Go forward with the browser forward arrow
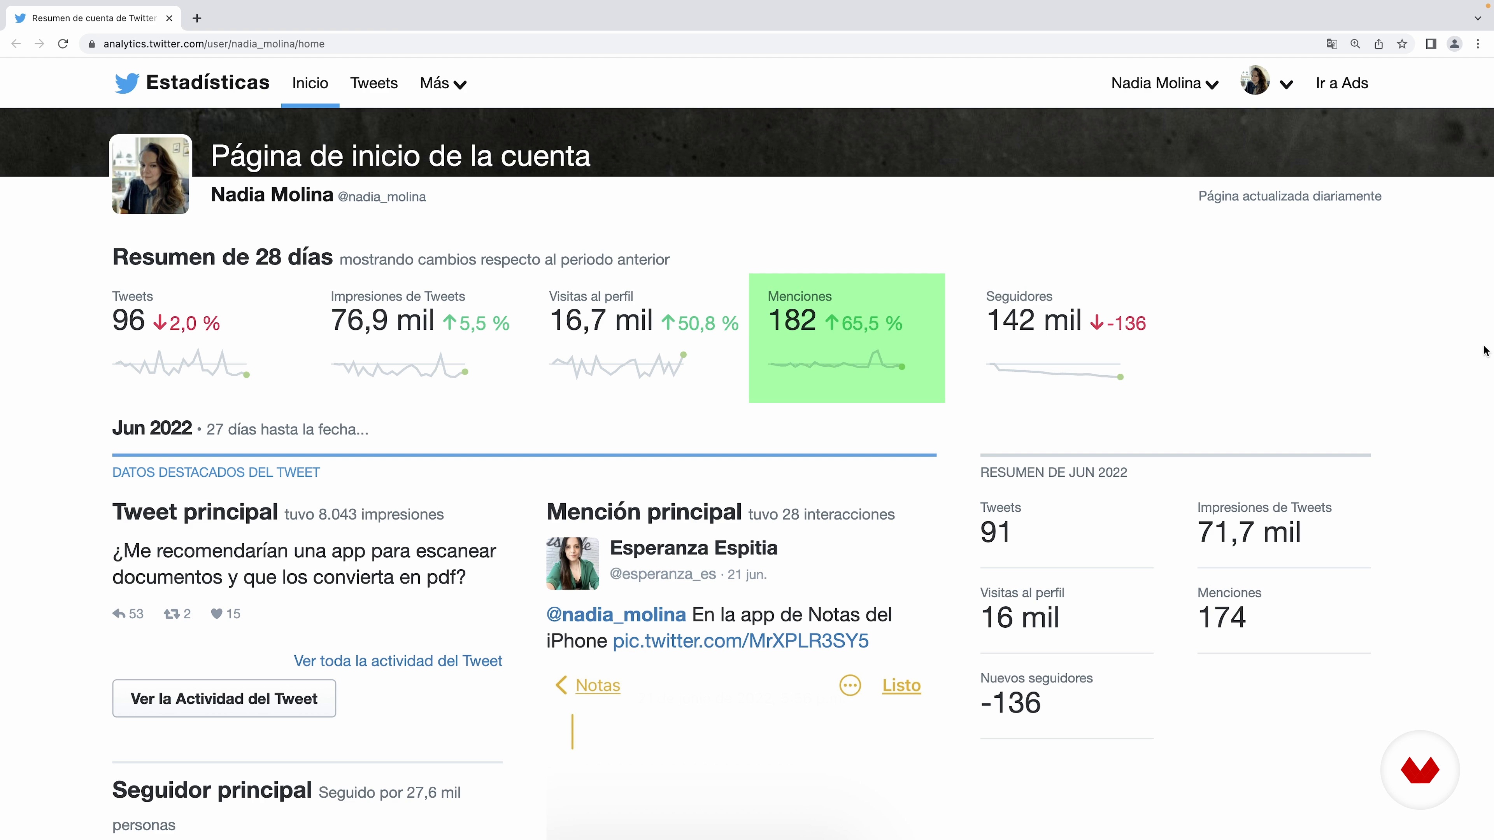The width and height of the screenshot is (1494, 840). tap(39, 44)
